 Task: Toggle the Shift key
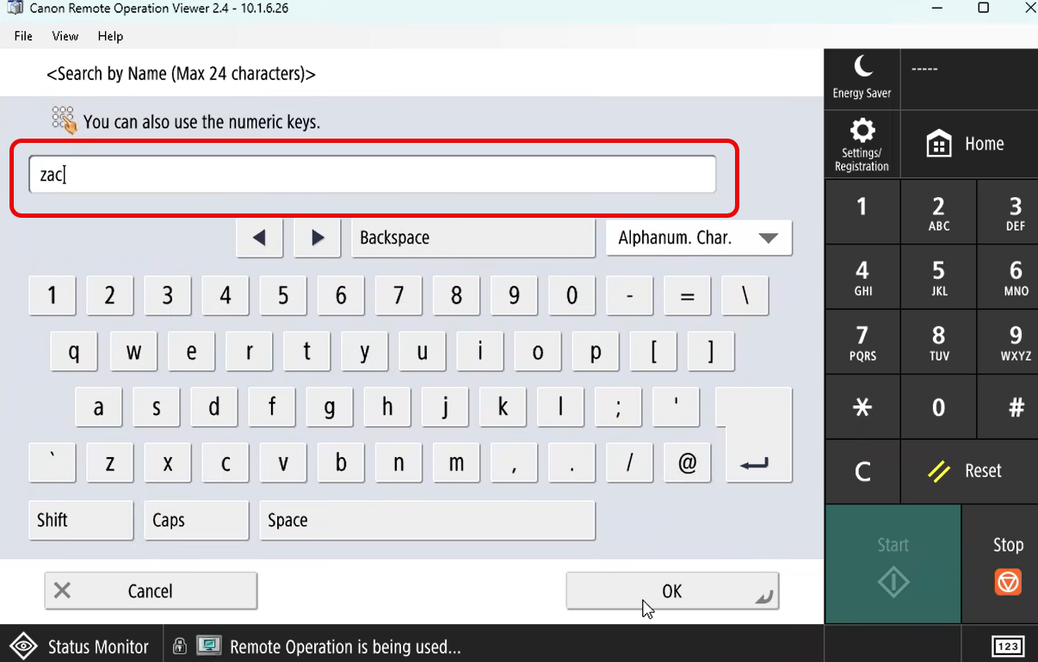point(81,520)
